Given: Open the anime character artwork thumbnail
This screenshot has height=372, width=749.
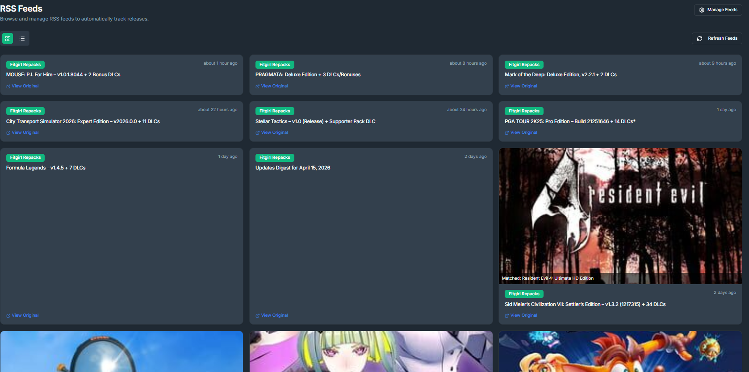Looking at the screenshot, I should tap(371, 351).
